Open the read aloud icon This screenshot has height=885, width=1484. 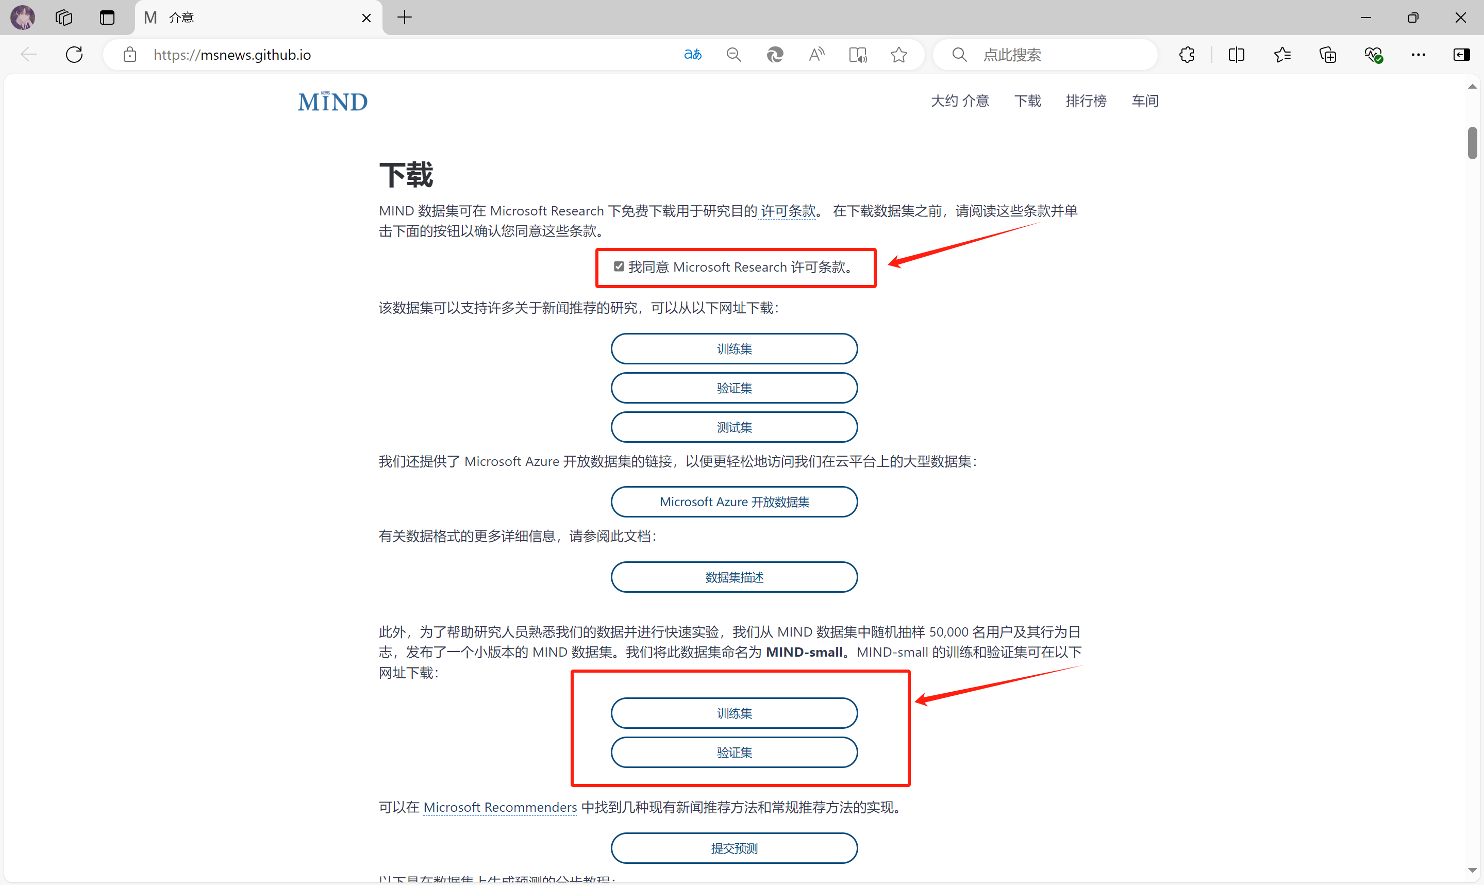click(x=816, y=55)
